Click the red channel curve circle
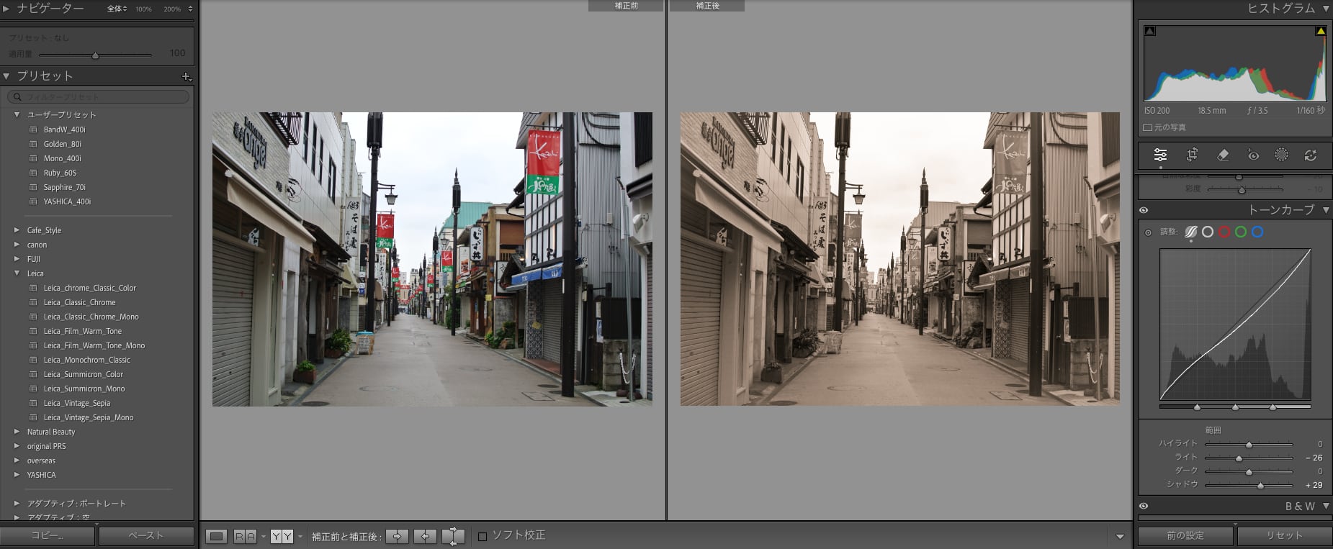The height and width of the screenshot is (549, 1333). [x=1224, y=232]
